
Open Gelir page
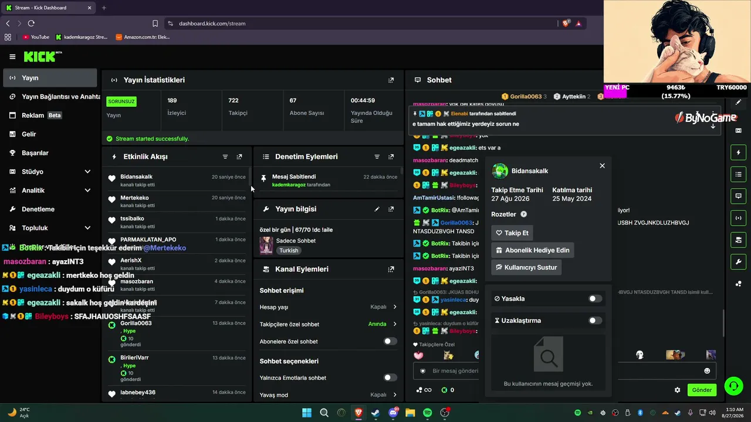pos(50,134)
